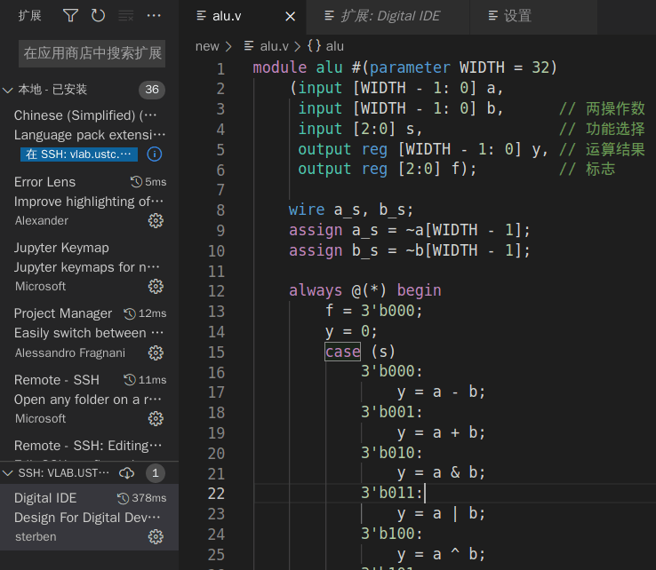Viewport: 656px width, 570px height.
Task: Open the Remote - SSH: Editing extension entry
Action: point(89,448)
